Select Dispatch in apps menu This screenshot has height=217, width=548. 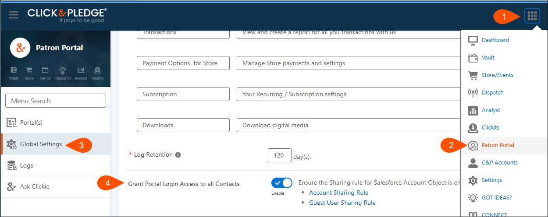[493, 92]
